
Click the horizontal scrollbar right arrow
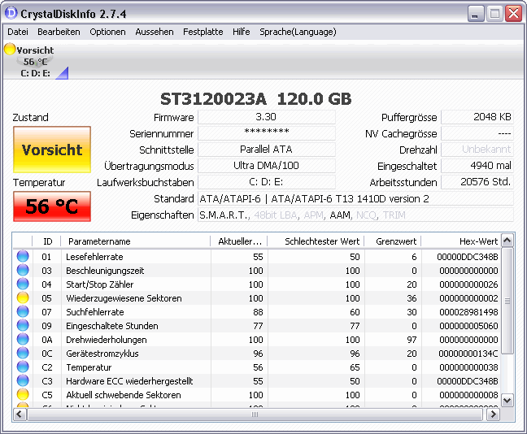[493, 414]
